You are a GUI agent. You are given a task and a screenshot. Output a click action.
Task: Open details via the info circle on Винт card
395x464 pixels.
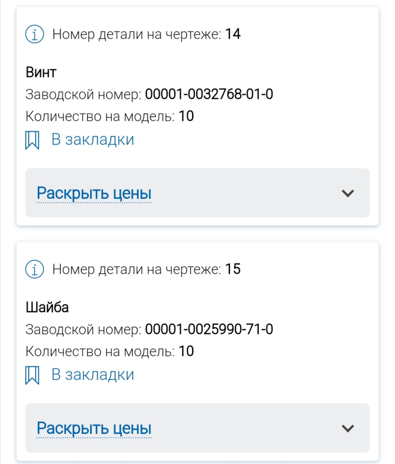click(x=35, y=34)
